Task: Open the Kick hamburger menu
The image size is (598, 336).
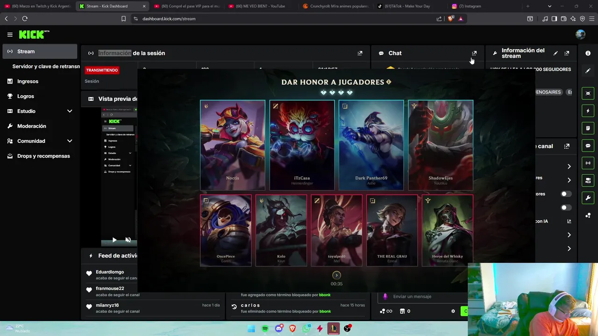Action: 10,35
